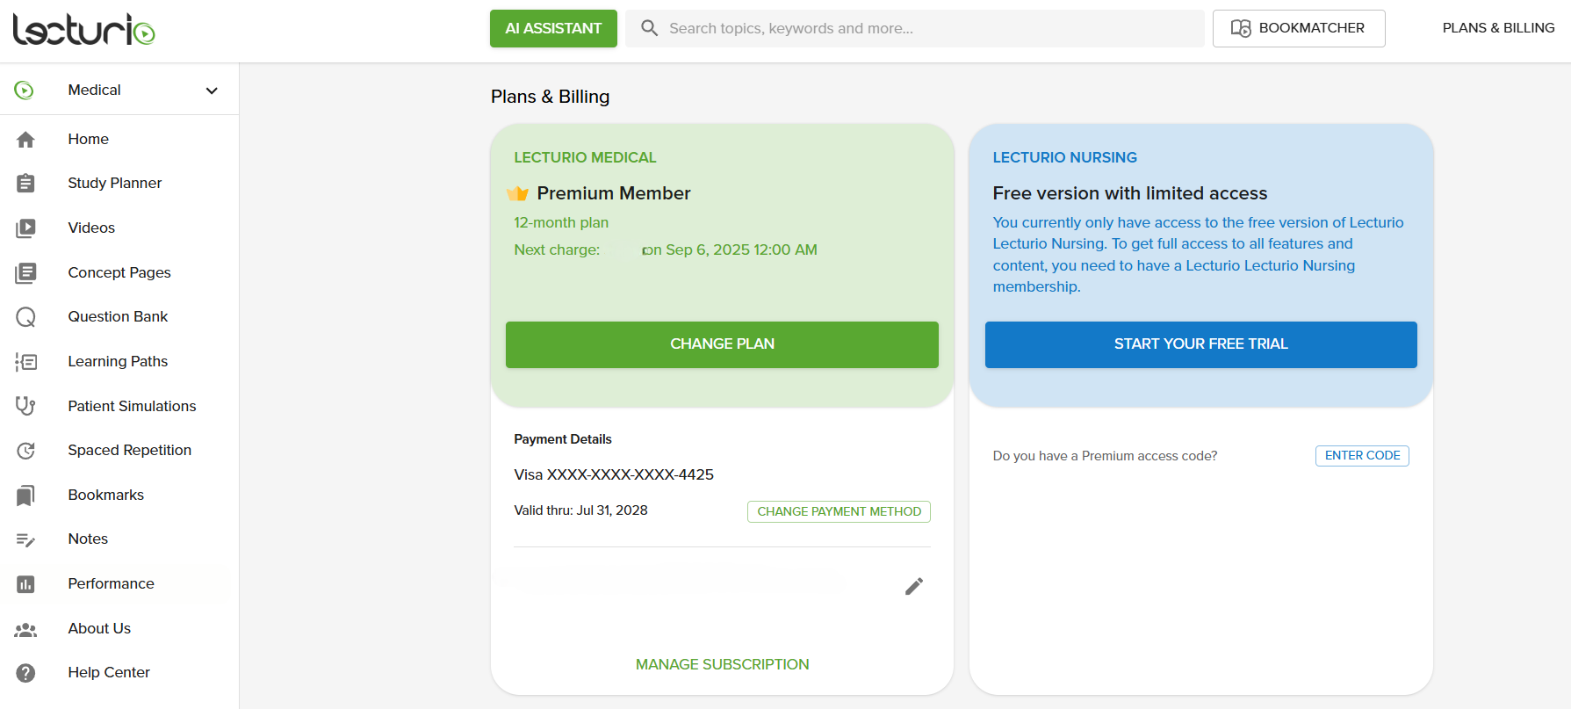Viewport: 1571px width, 709px height.
Task: Click the Help Center question mark icon
Action: pyautogui.click(x=25, y=673)
